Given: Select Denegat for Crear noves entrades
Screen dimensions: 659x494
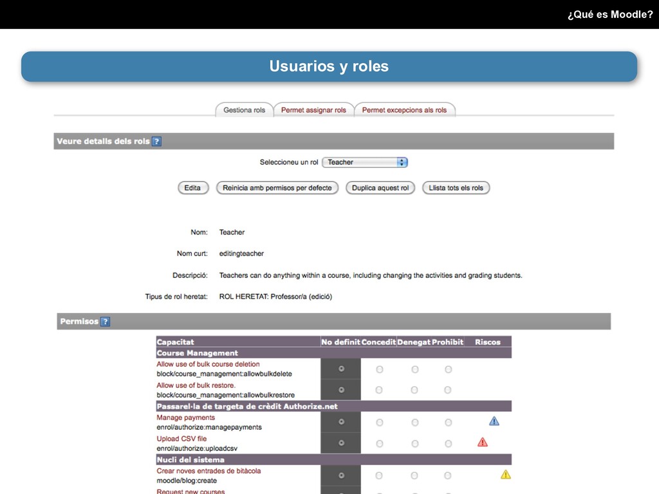Looking at the screenshot, I should pyautogui.click(x=414, y=475).
